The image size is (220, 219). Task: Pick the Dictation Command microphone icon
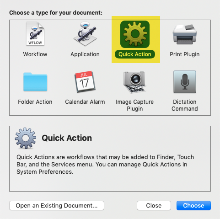185,82
